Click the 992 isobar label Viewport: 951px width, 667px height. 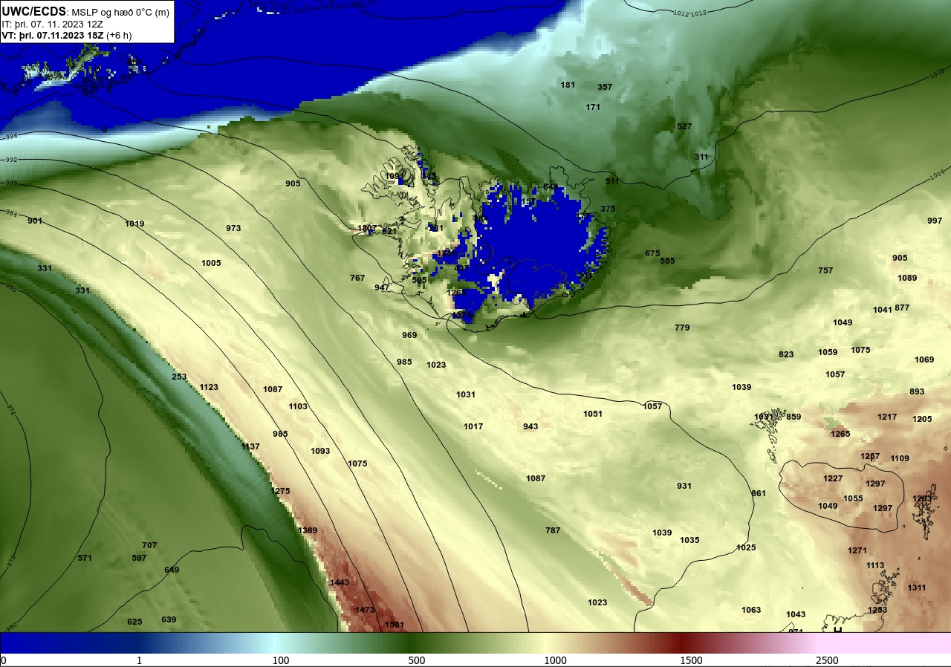(10, 160)
